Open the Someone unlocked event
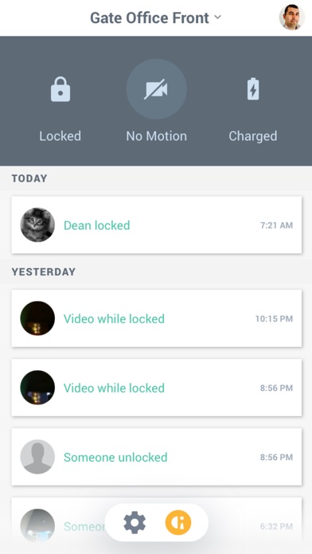The image size is (312, 554). click(x=157, y=457)
